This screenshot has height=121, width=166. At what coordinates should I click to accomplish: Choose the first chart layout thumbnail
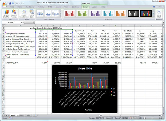pos(40,14)
